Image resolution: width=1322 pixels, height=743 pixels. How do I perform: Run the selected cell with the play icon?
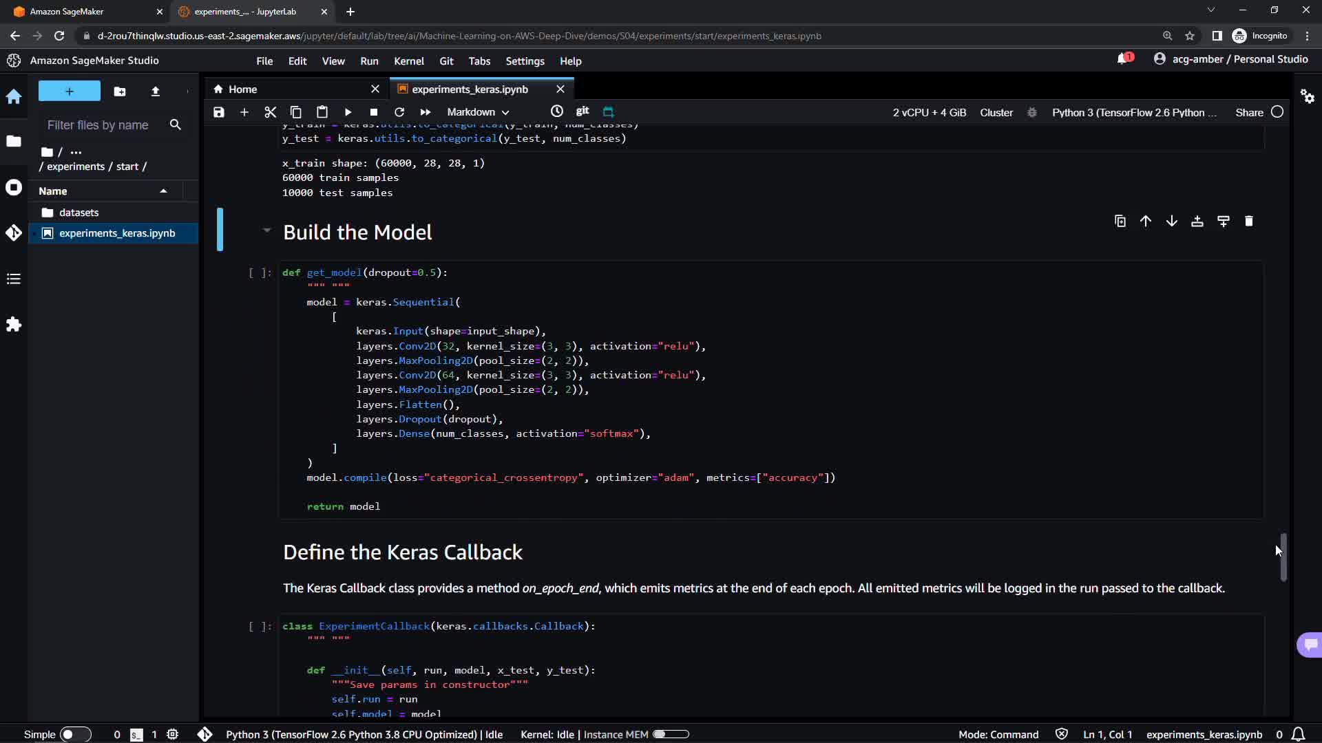pos(348,112)
